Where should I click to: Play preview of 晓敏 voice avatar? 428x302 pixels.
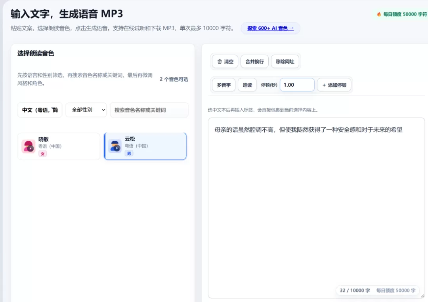tap(29, 146)
